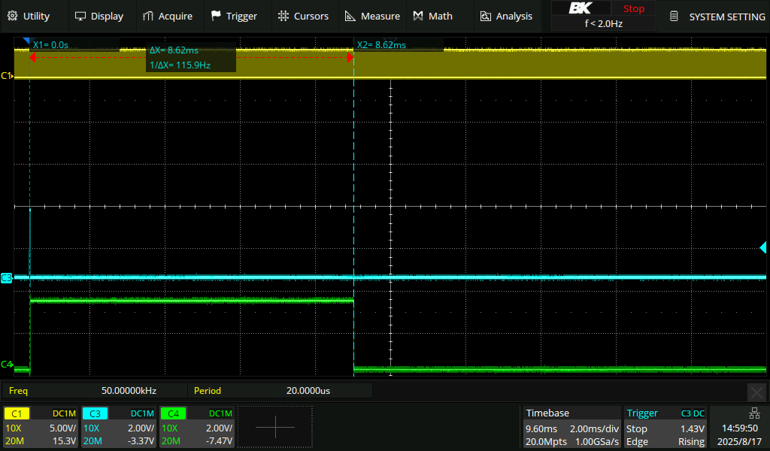The width and height of the screenshot is (770, 451).
Task: Click the red Stop acquisition status button
Action: (633, 8)
